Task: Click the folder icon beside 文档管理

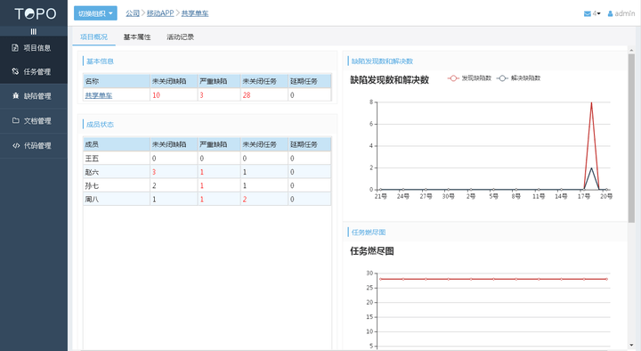Action: pyautogui.click(x=15, y=120)
